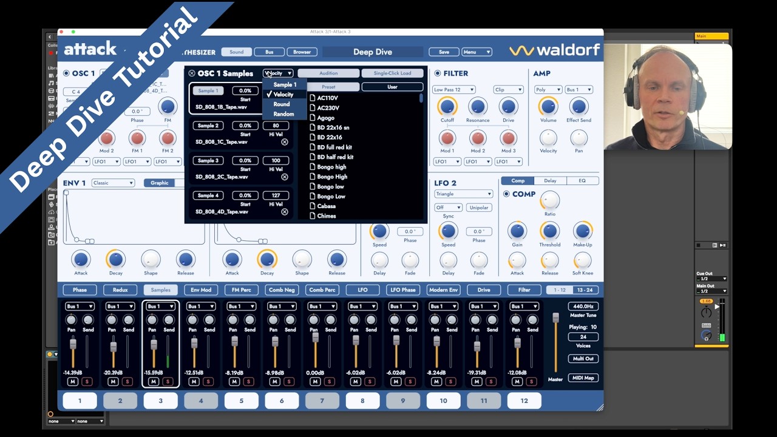Image resolution: width=777 pixels, height=437 pixels.
Task: Click the Save button
Action: coord(444,52)
